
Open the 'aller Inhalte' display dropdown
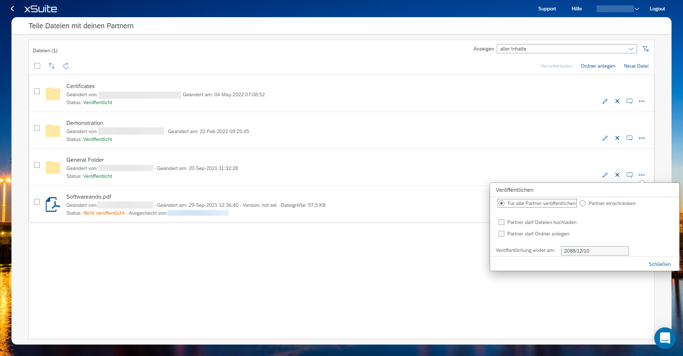point(566,49)
